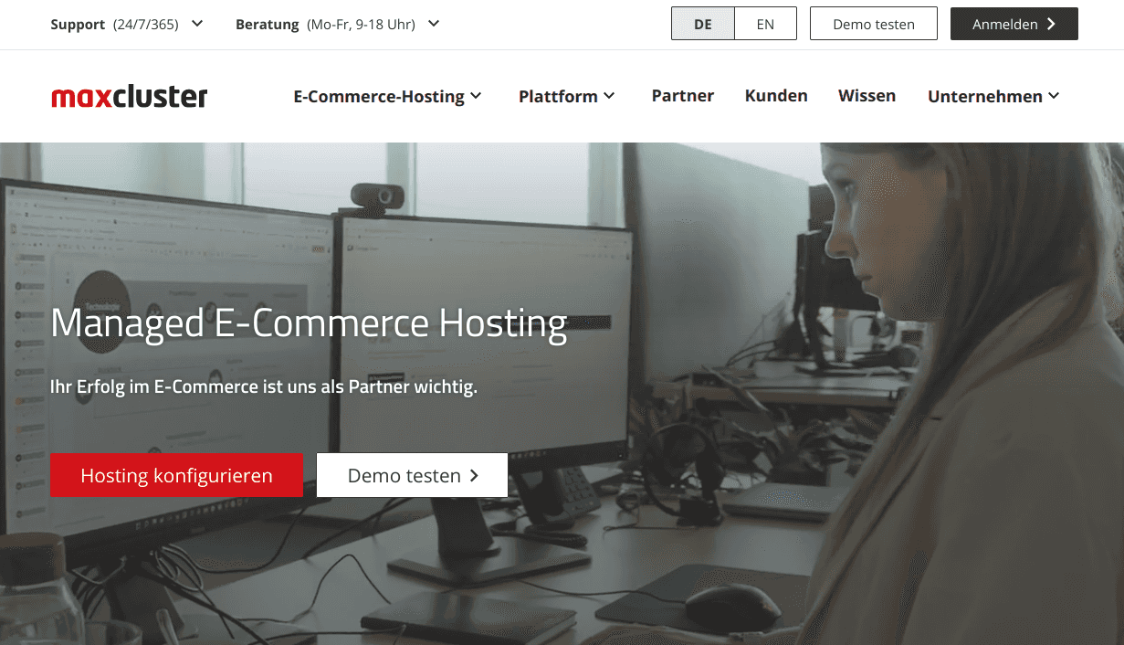This screenshot has width=1124, height=645.
Task: Expand the Plattform dropdown menu
Action: pos(567,97)
